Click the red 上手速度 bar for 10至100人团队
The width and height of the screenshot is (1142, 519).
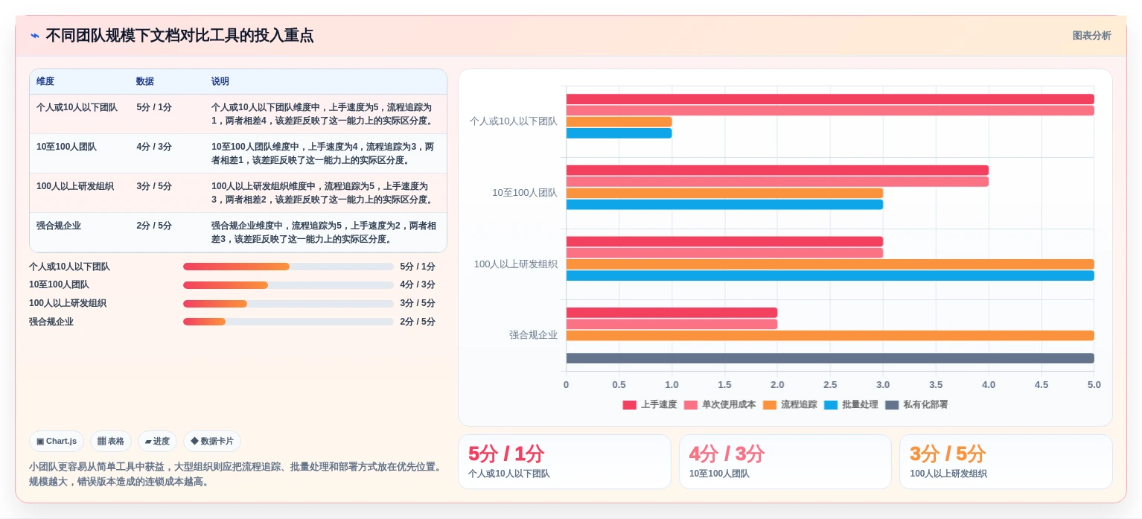tap(777, 170)
